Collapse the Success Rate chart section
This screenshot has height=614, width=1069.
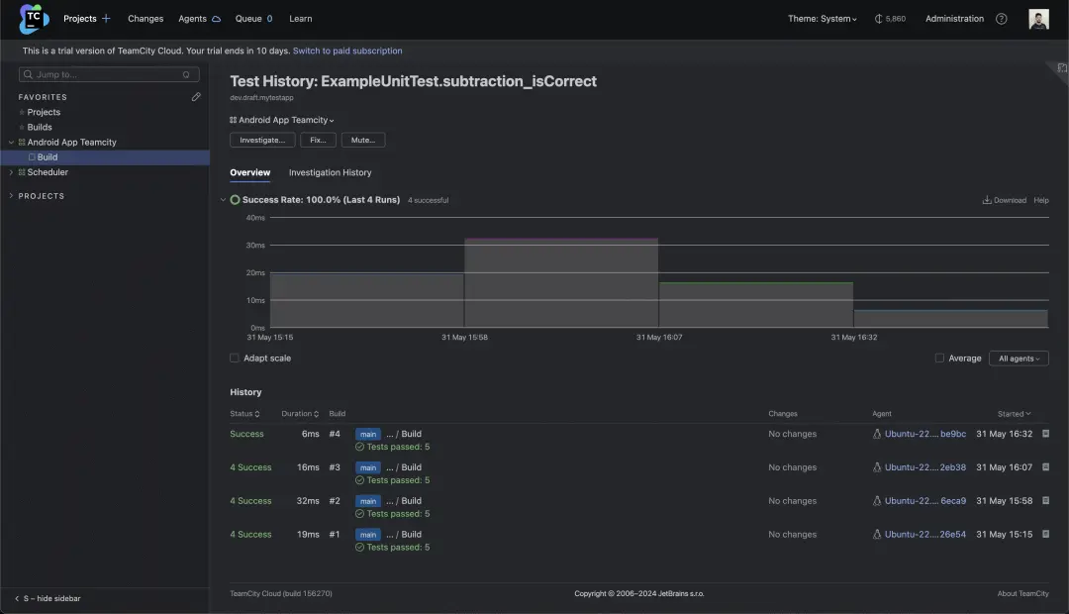pos(223,200)
